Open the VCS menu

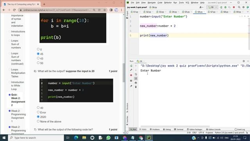[x=187, y=3]
